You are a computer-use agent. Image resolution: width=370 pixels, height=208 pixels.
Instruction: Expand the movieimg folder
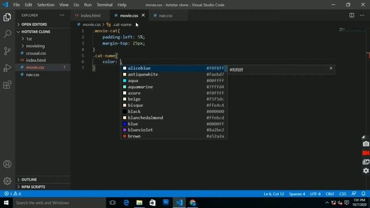43,46
